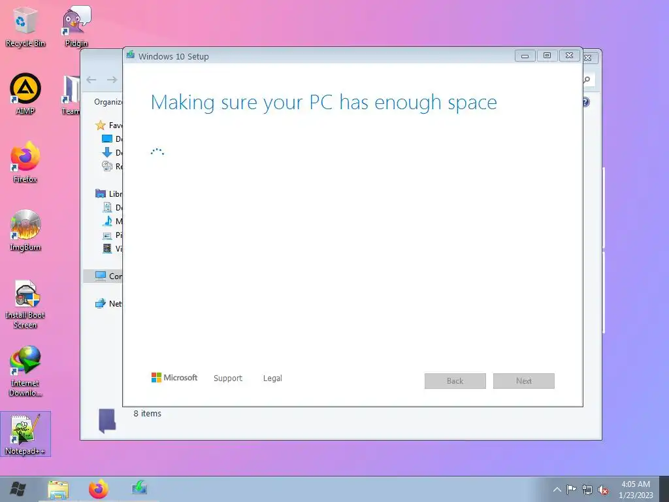This screenshot has width=669, height=502.
Task: Select Music library icon in Explorer sidebar
Action: click(x=107, y=221)
